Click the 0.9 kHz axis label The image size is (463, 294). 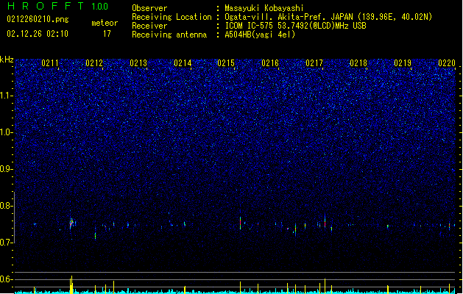pos(6,169)
